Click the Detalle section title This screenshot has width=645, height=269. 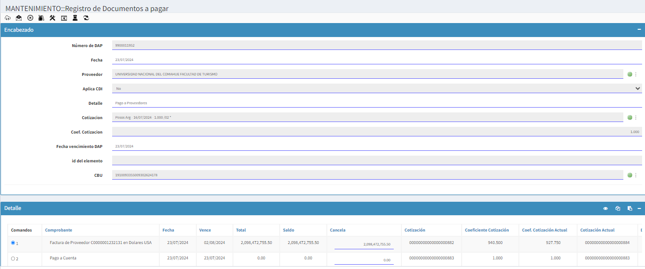point(13,208)
